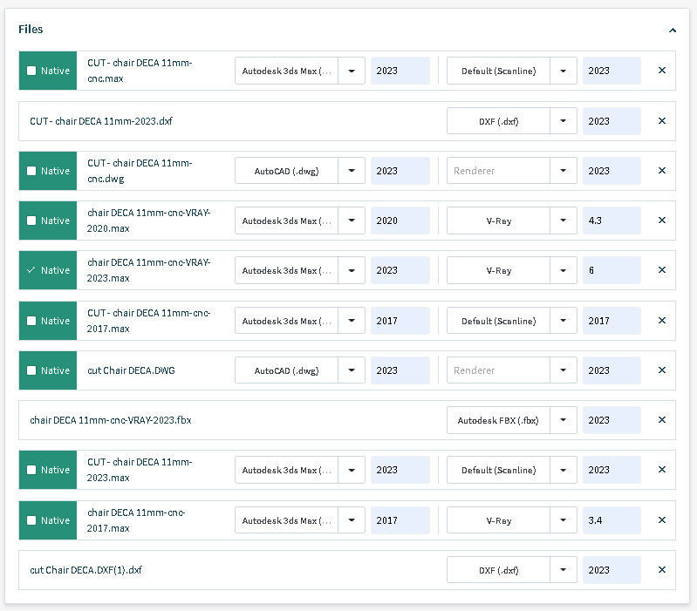The image size is (697, 611).
Task: Open Autodesk FBX format dropdown
Action: click(563, 420)
